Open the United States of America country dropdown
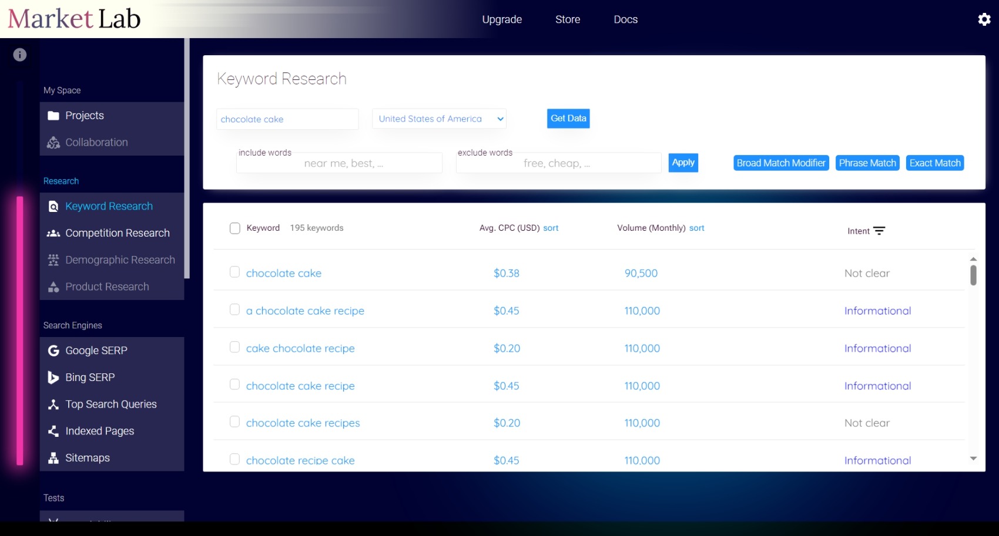This screenshot has height=536, width=999. (440, 119)
